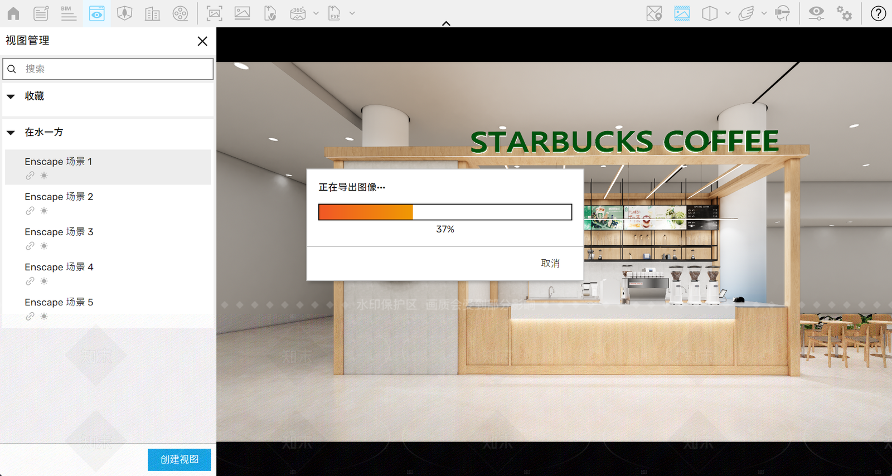Click link icon under Enscape 场景 4
This screenshot has width=892, height=476.
click(30, 281)
